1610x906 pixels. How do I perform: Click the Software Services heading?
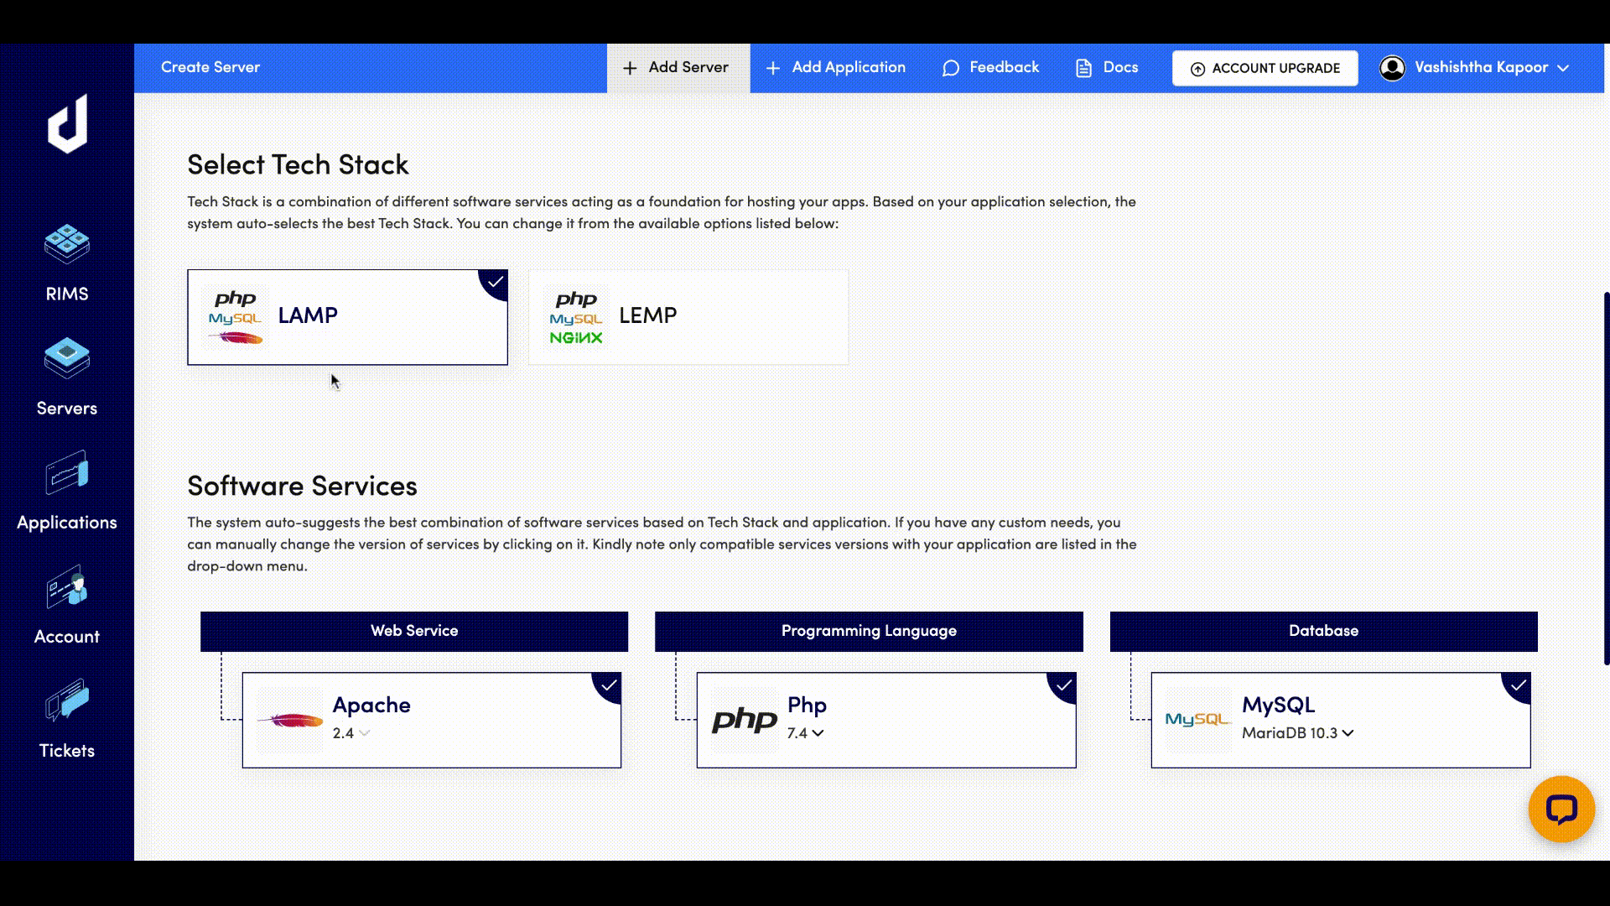point(302,486)
